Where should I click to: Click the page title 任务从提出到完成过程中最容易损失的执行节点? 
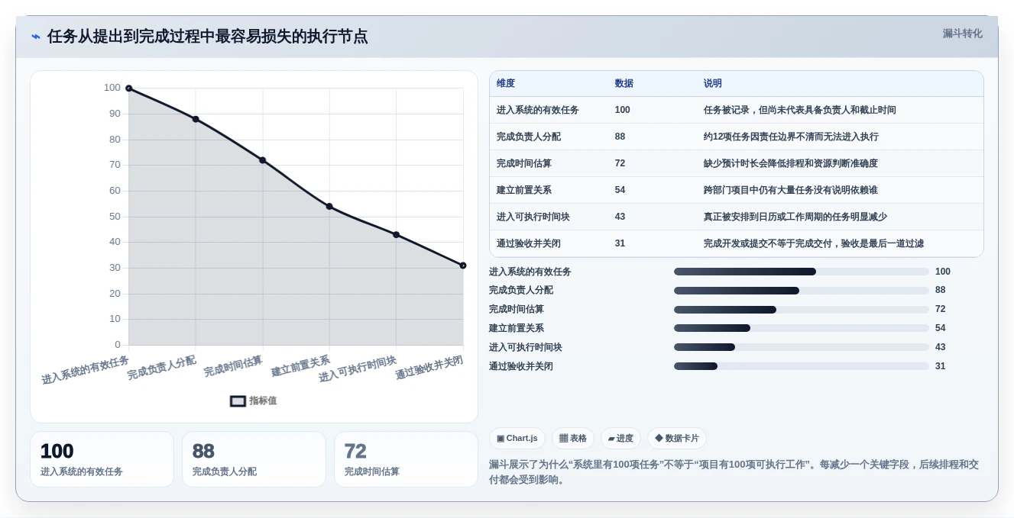[x=207, y=37]
